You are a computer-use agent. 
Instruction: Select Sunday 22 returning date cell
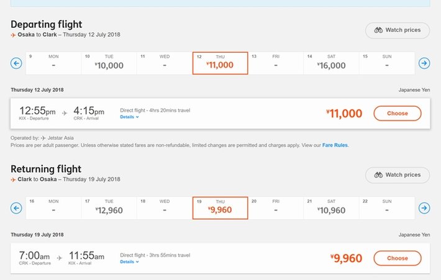click(386, 208)
